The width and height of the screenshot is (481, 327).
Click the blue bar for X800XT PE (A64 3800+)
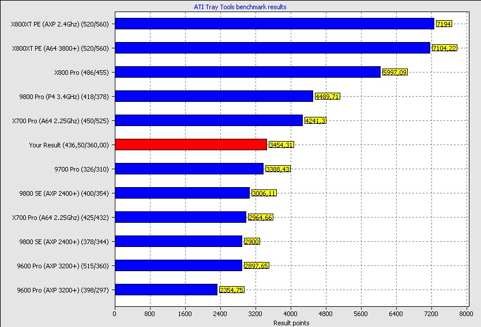point(272,48)
